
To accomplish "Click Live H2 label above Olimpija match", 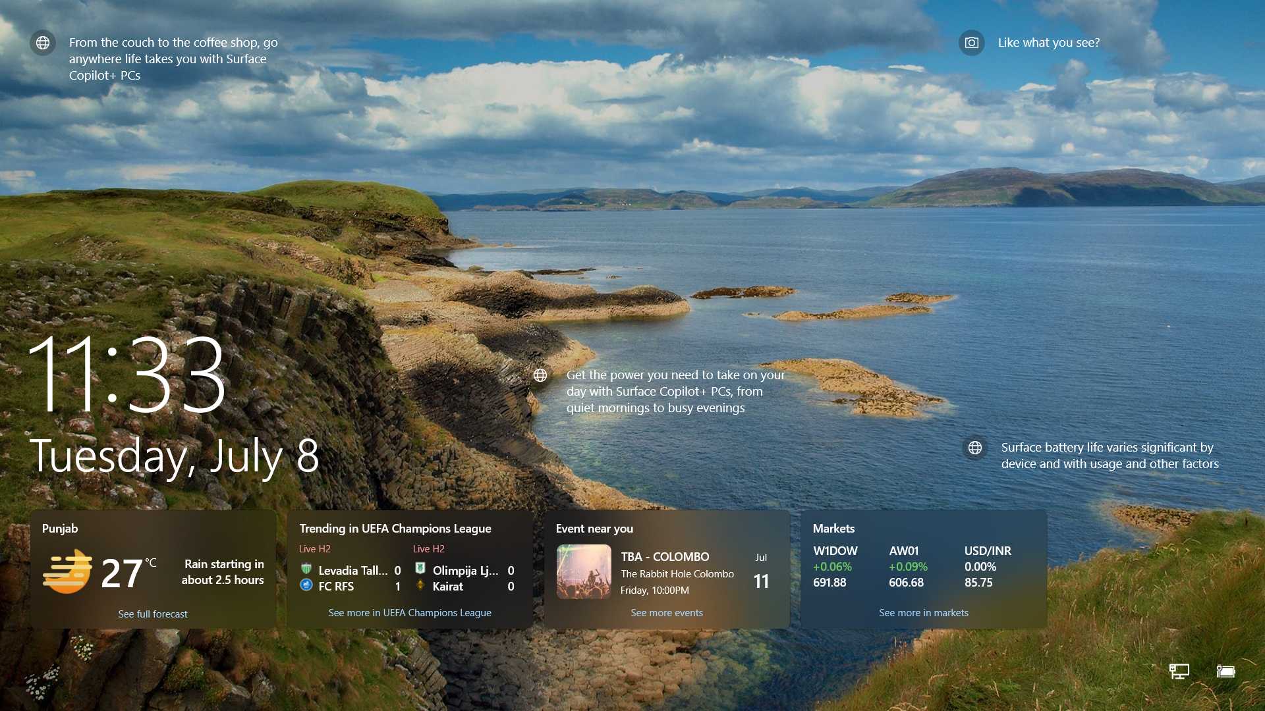I will coord(429,549).
